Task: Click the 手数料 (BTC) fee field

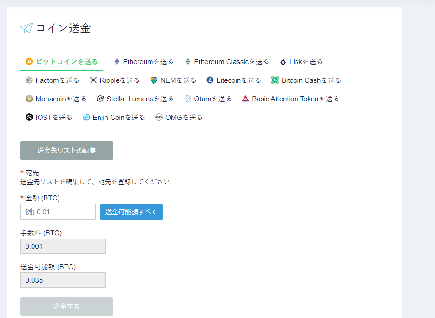Action: (x=63, y=246)
